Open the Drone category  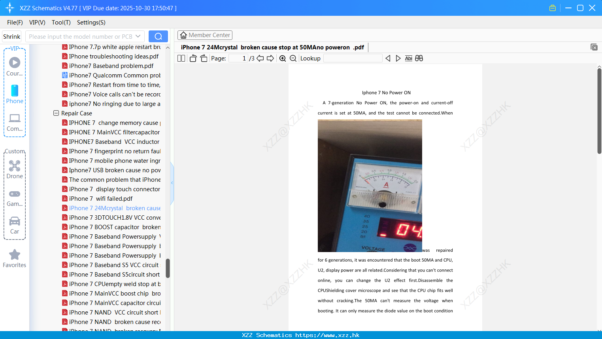pyautogui.click(x=15, y=169)
